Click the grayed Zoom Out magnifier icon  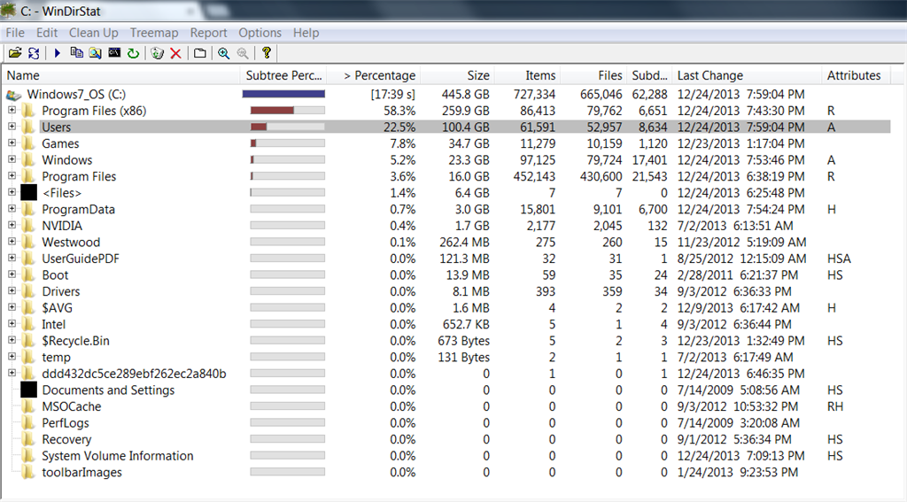tap(243, 53)
